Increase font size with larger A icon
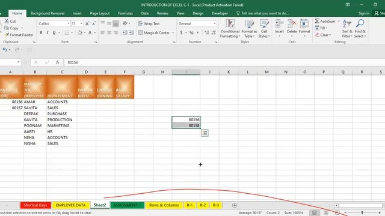Screen dimensions: 385x216 point(87,24)
